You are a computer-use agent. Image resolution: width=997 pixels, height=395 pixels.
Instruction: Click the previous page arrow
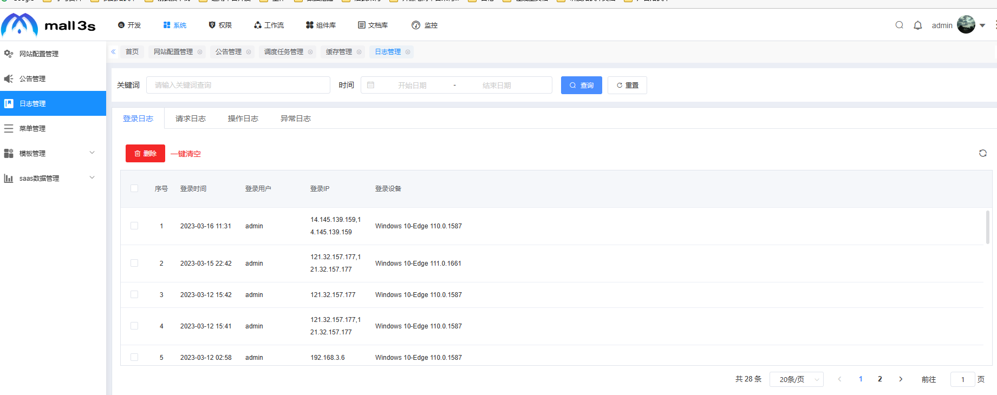coord(840,379)
